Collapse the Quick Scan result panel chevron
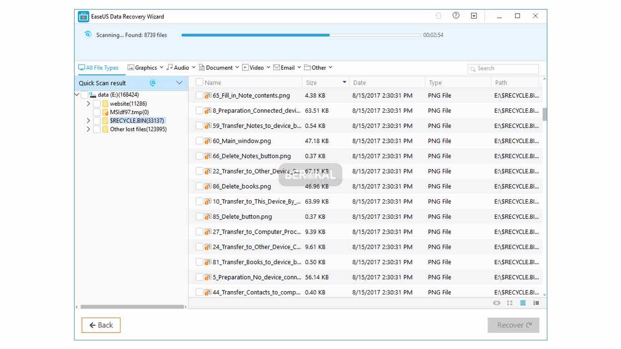 179,83
